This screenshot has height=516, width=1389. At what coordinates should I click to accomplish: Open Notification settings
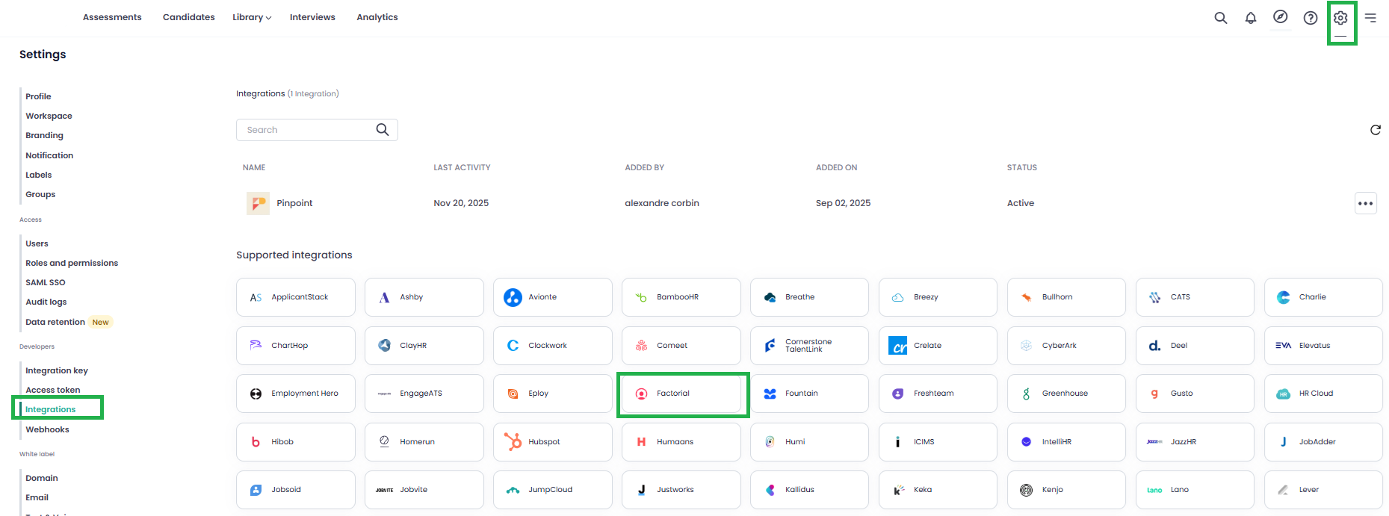[x=49, y=155]
